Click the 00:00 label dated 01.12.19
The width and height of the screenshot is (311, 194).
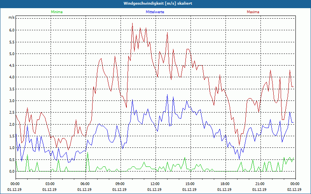[x=16, y=184]
